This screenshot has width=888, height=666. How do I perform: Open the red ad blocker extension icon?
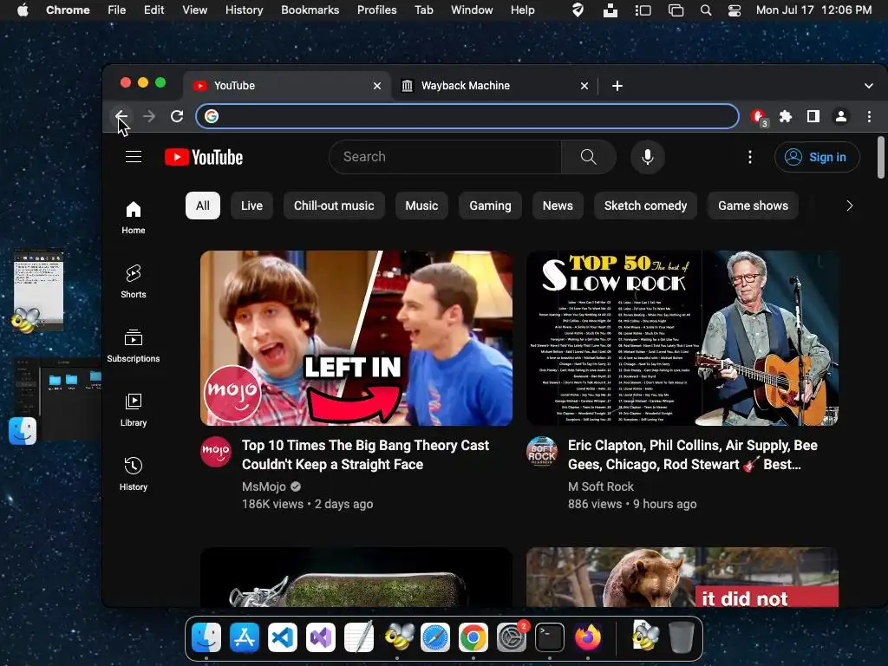[758, 117]
